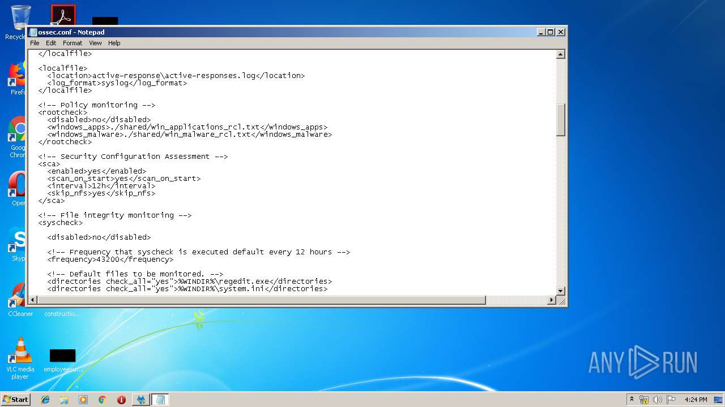This screenshot has height=407, width=725.
Task: Open the volume speaker tray icon
Action: (x=658, y=400)
